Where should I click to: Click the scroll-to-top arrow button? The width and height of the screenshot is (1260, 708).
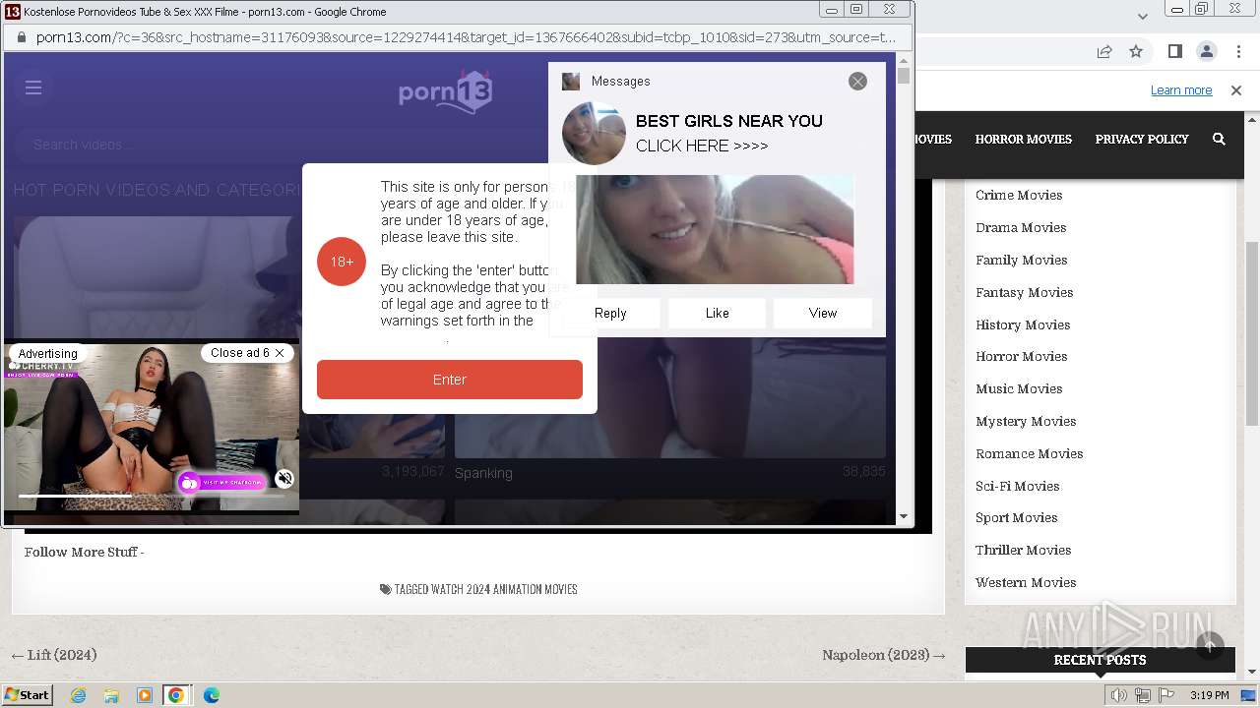[x=1210, y=645]
